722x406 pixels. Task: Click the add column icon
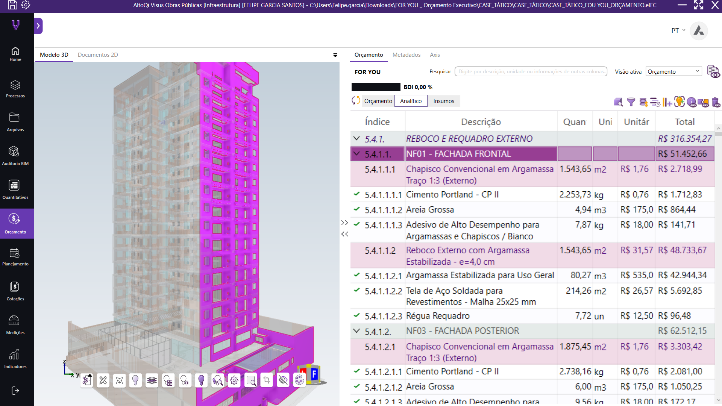pyautogui.click(x=667, y=102)
